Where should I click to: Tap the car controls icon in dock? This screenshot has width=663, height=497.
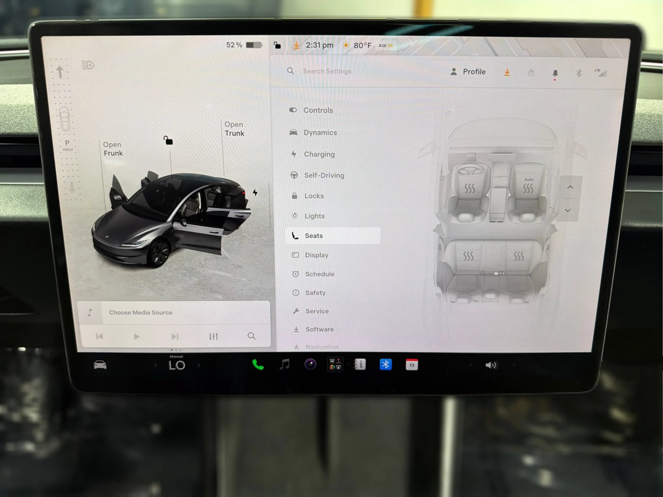(x=100, y=364)
